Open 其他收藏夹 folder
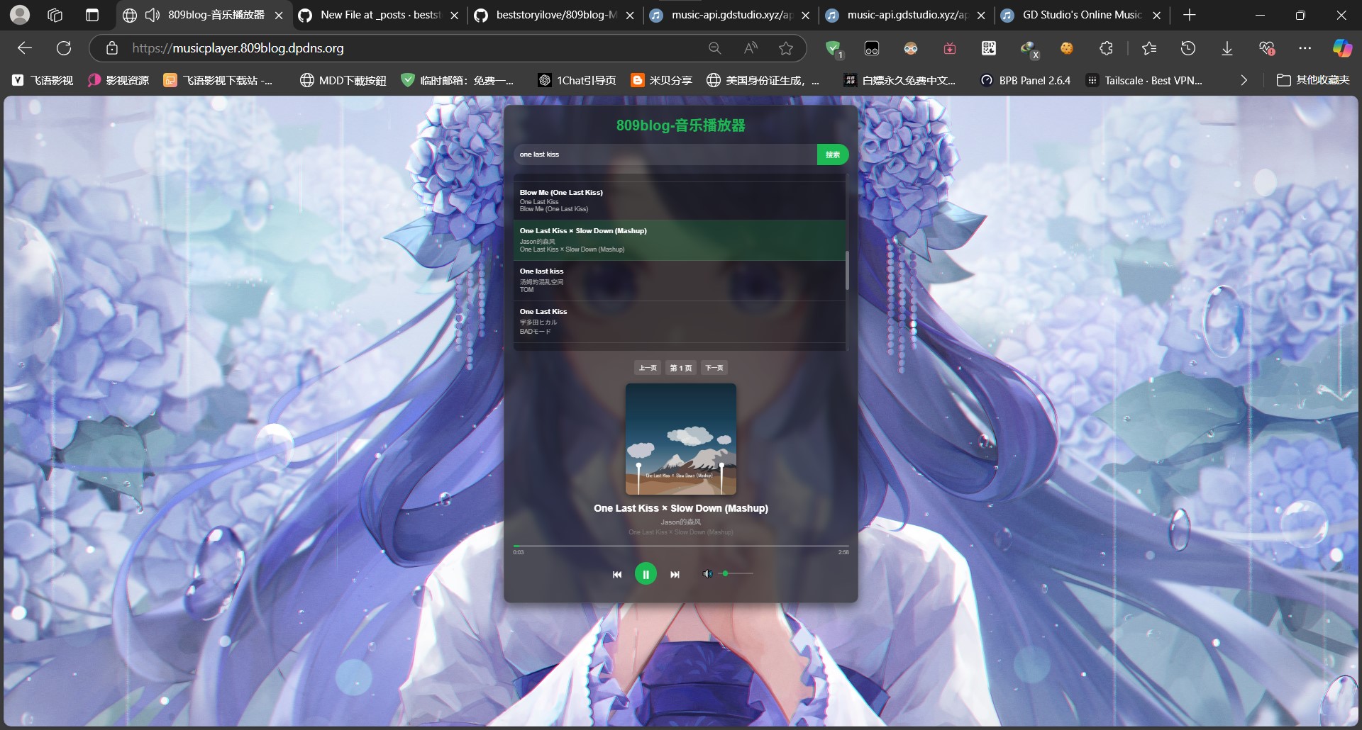 point(1313,81)
